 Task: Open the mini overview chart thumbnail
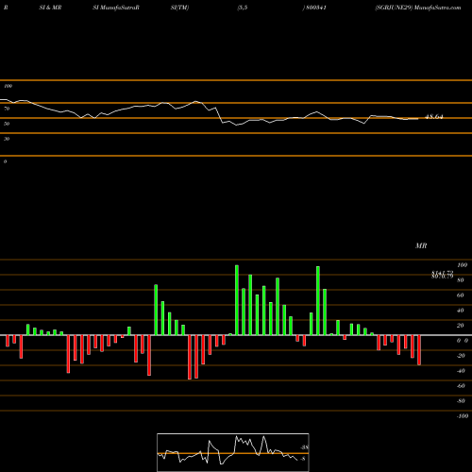click(x=233, y=452)
